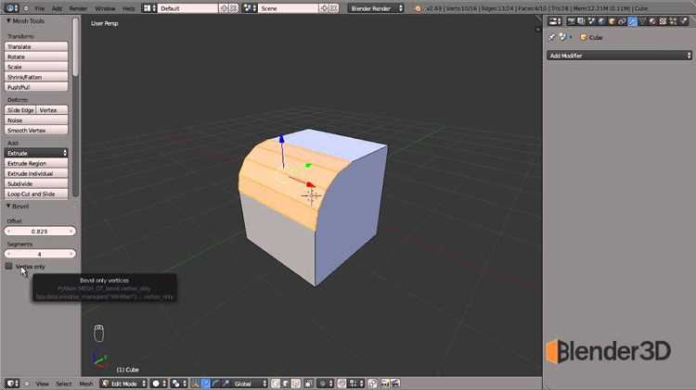Click the OpenGL render animation clapper icon
The height and width of the screenshot is (390, 696).
(x=395, y=384)
